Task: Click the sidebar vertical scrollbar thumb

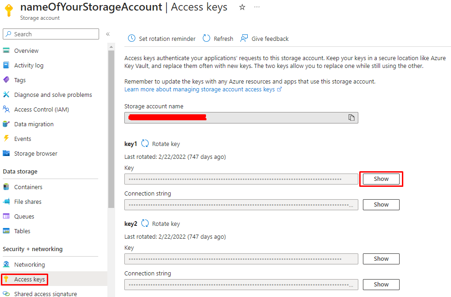Action: [111, 129]
